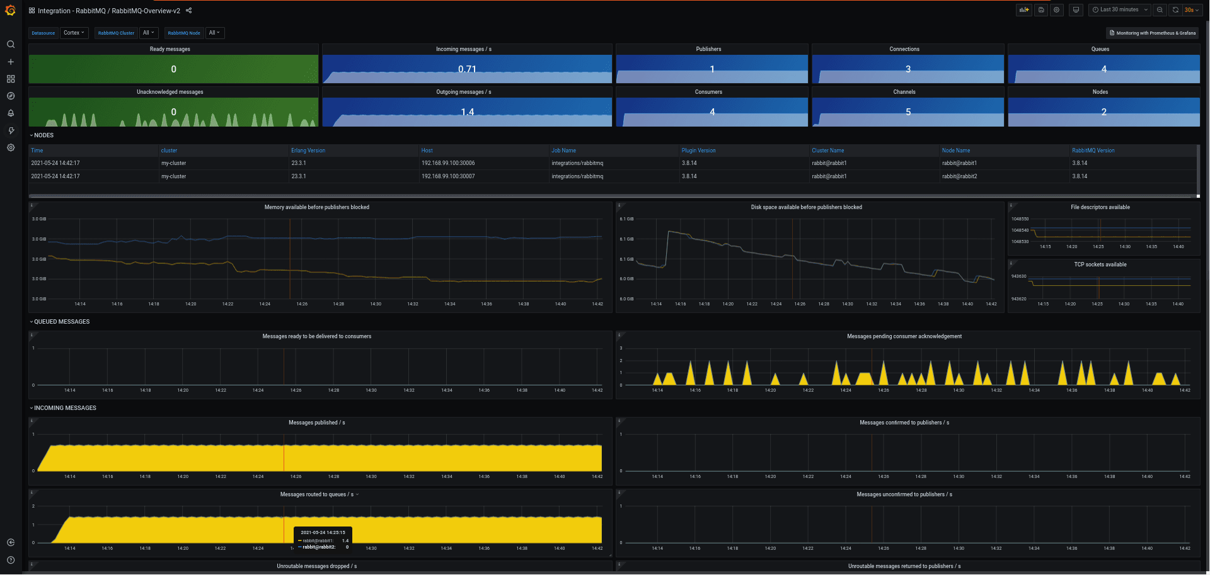Click the share dashboard icon beside the title
The image size is (1210, 575).
pyautogui.click(x=188, y=10)
